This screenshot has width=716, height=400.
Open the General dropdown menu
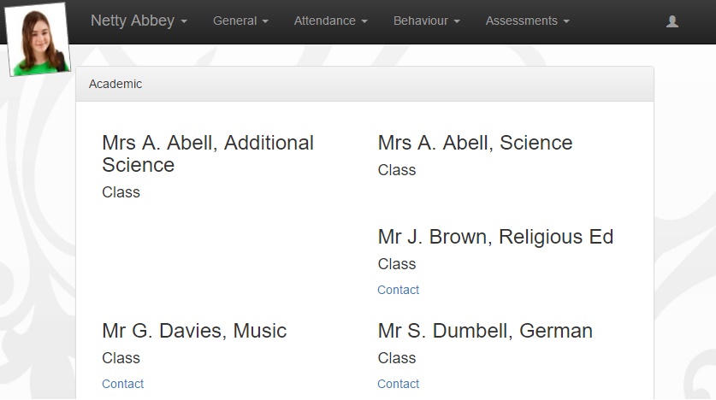point(240,21)
